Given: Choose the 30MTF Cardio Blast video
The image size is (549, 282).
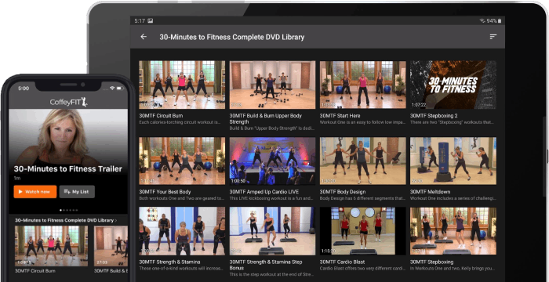Looking at the screenshot, I should (x=362, y=231).
